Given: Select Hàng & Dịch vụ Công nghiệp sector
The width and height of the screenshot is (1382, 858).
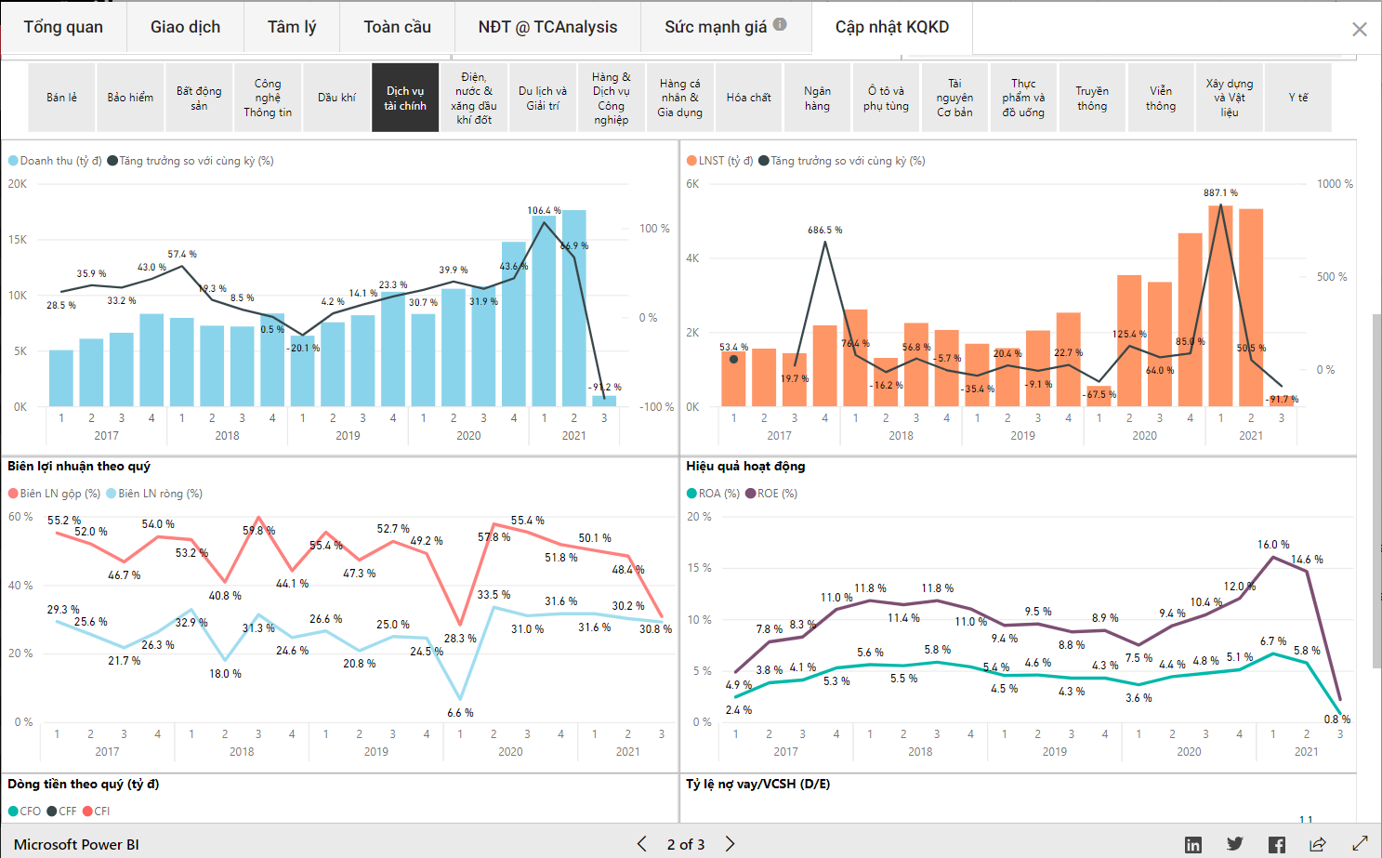Looking at the screenshot, I should click(x=612, y=98).
